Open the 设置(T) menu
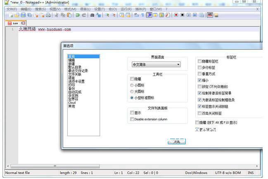Image resolution: width=268 pixels, height=179 pixels. pyautogui.click(x=100, y=9)
